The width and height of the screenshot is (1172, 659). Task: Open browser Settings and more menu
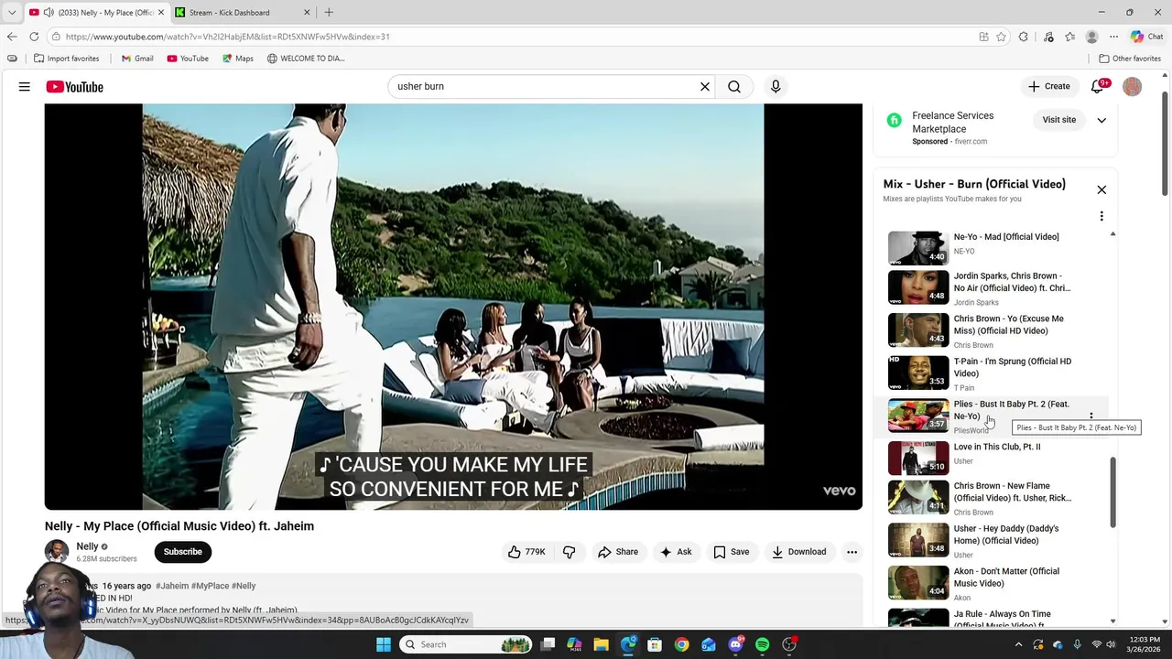[1113, 37]
